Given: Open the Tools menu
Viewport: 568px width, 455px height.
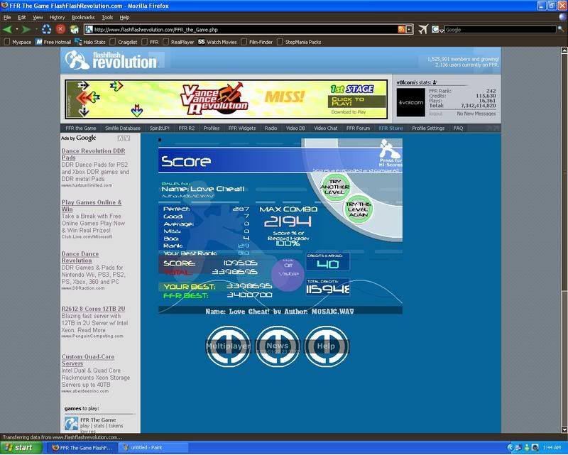Looking at the screenshot, I should point(107,17).
